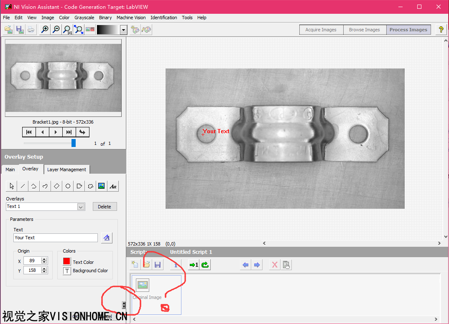
Task: Click the Bracket1.jpg preview thumbnail
Action: [x=63, y=78]
